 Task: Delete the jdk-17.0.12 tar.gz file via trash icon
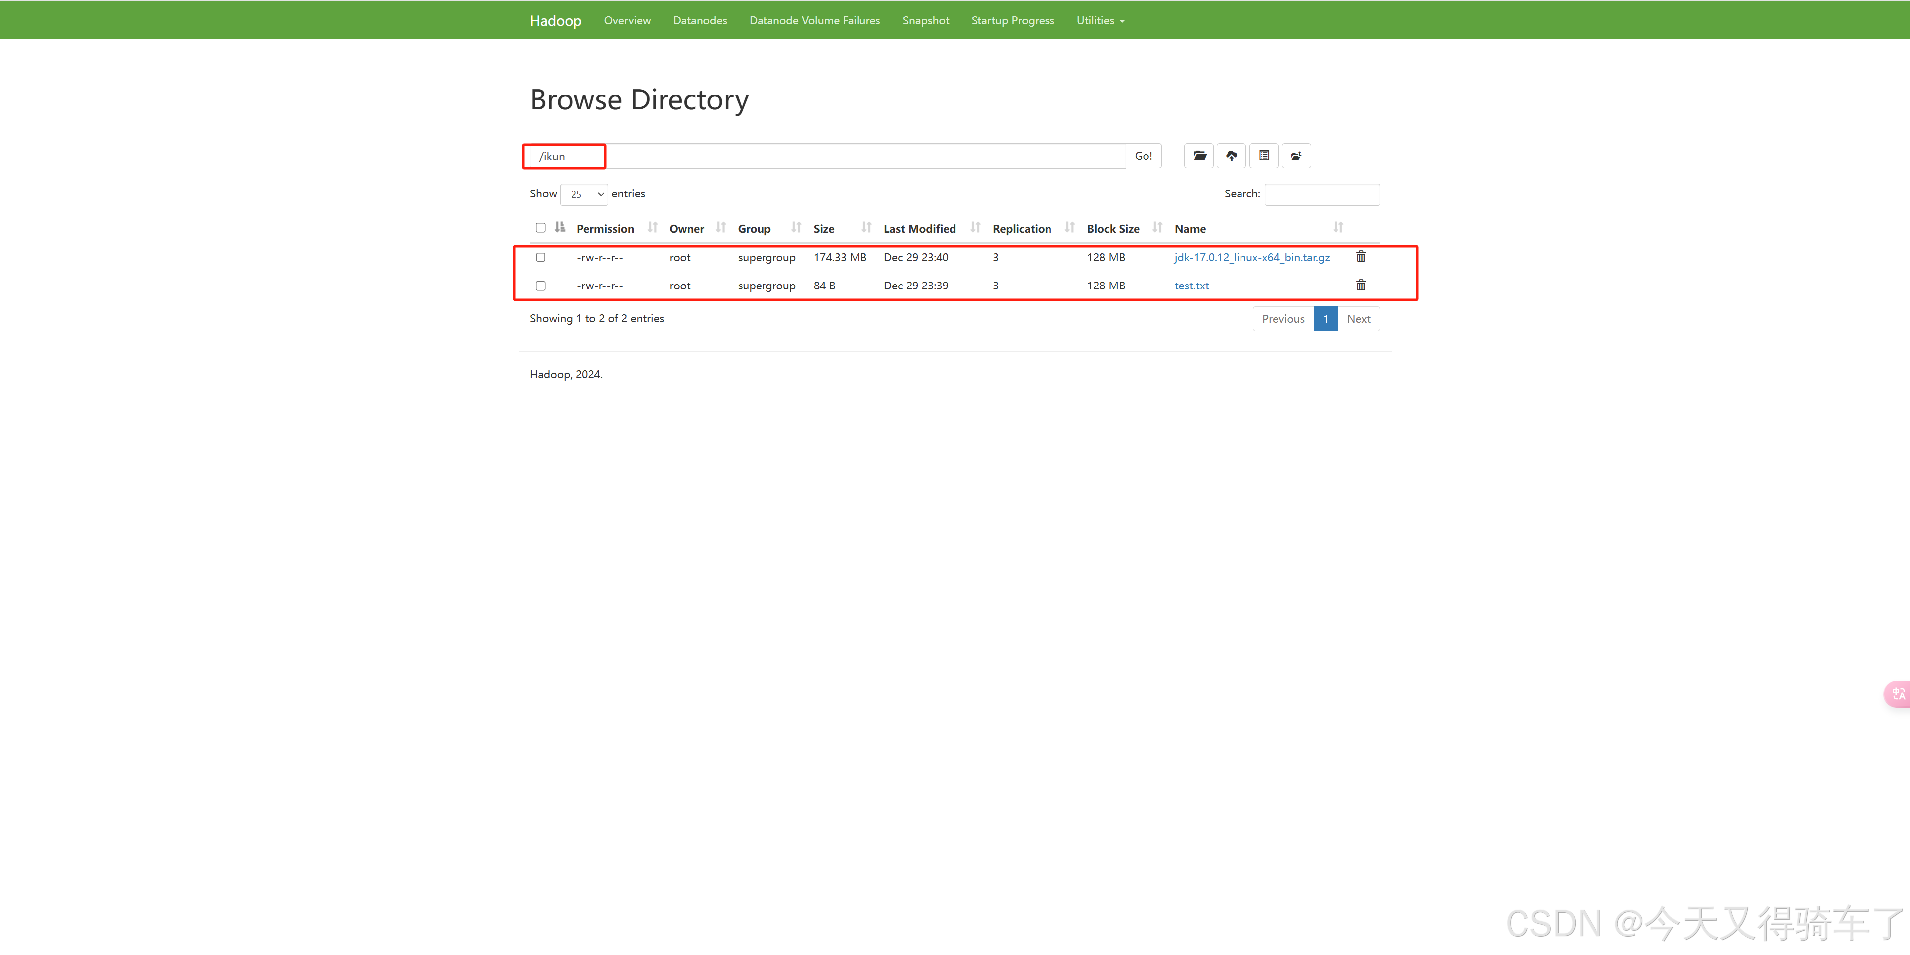pos(1360,257)
